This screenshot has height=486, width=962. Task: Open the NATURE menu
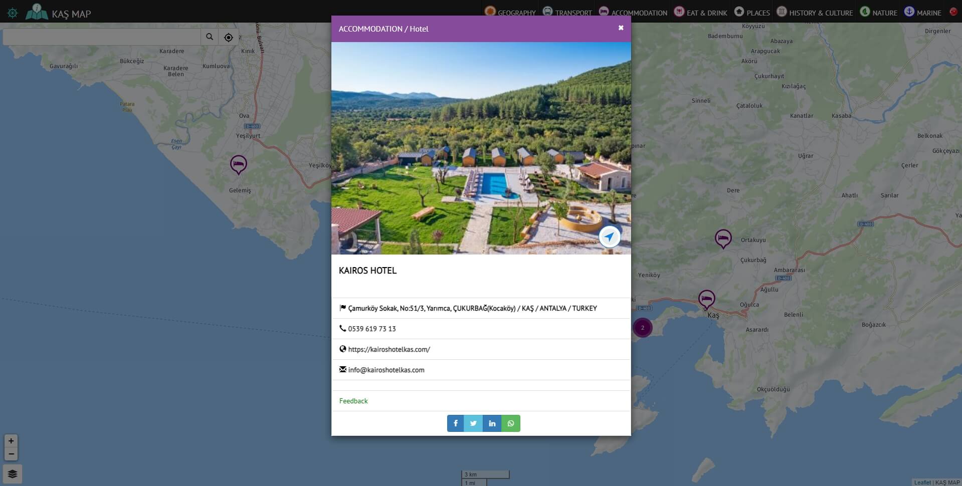tap(879, 12)
